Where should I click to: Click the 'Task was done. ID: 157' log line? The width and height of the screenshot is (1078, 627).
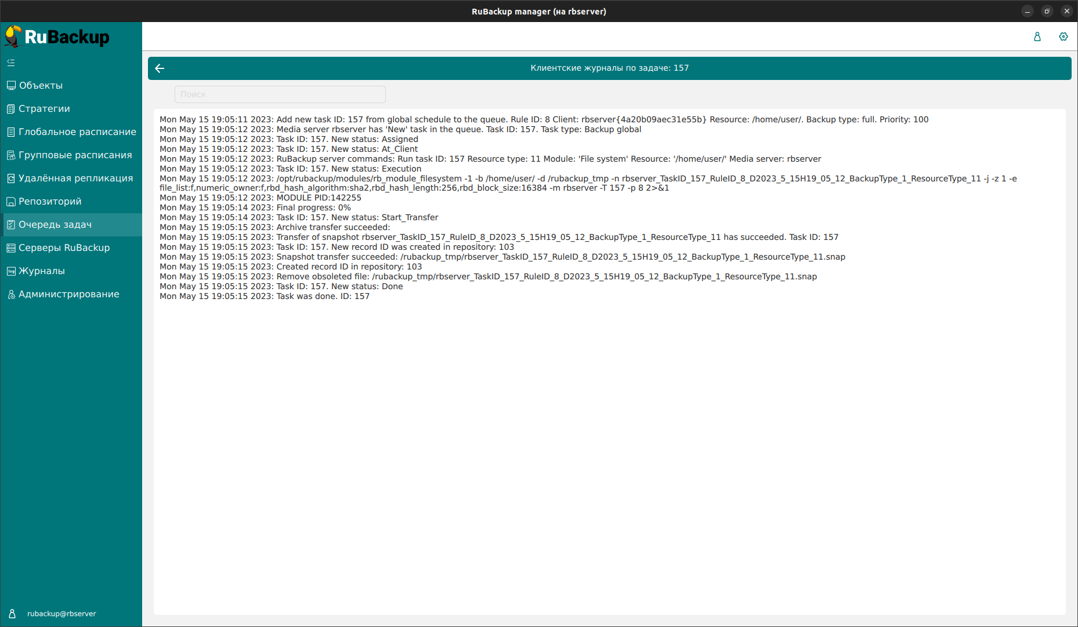pos(265,297)
